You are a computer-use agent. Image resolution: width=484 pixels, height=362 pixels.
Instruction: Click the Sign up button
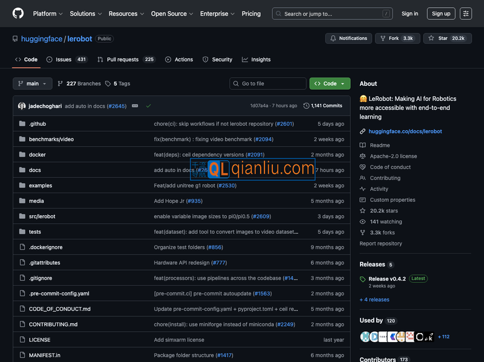pos(441,13)
